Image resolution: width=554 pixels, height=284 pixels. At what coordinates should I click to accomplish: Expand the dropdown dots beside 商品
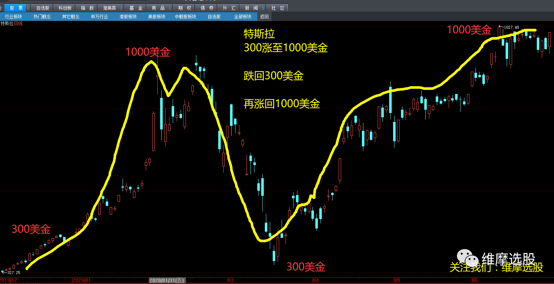[x=170, y=8]
